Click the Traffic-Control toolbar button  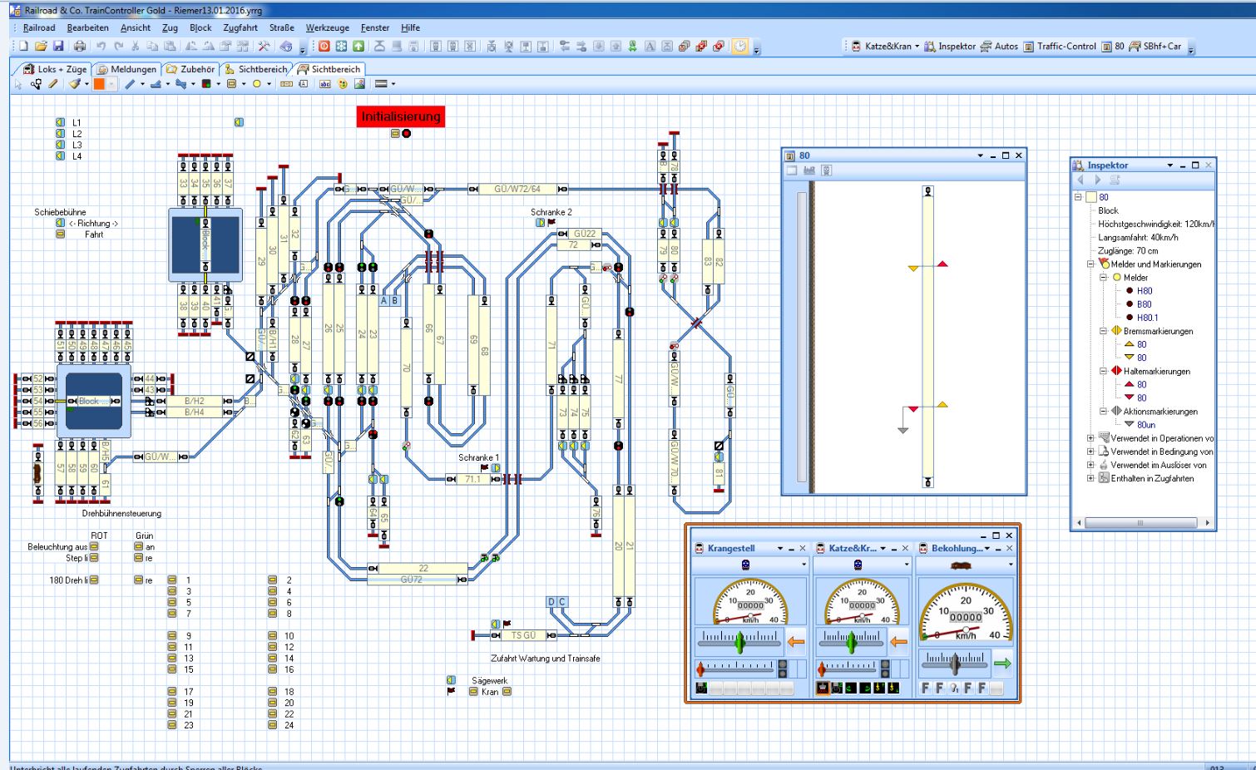[x=1059, y=47]
